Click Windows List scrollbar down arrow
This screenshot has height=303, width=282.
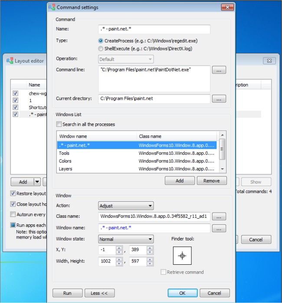click(x=223, y=169)
